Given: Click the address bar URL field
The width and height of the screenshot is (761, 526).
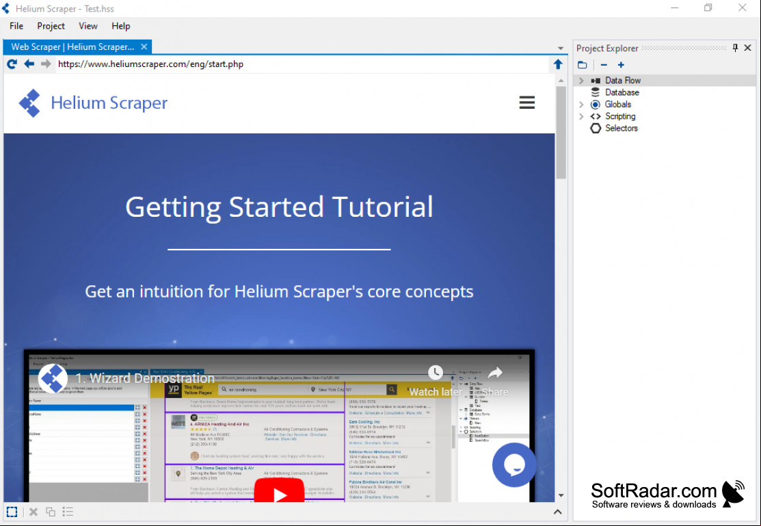Looking at the screenshot, I should tap(302, 64).
